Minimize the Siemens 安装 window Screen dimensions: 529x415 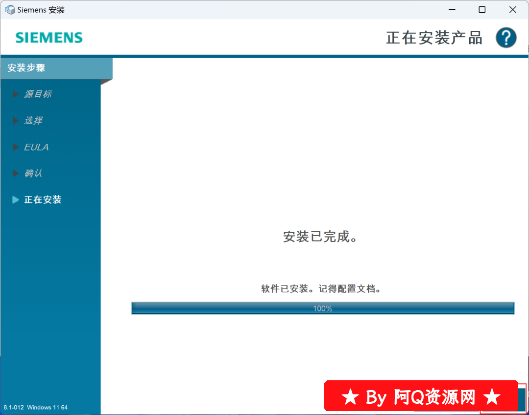click(452, 10)
